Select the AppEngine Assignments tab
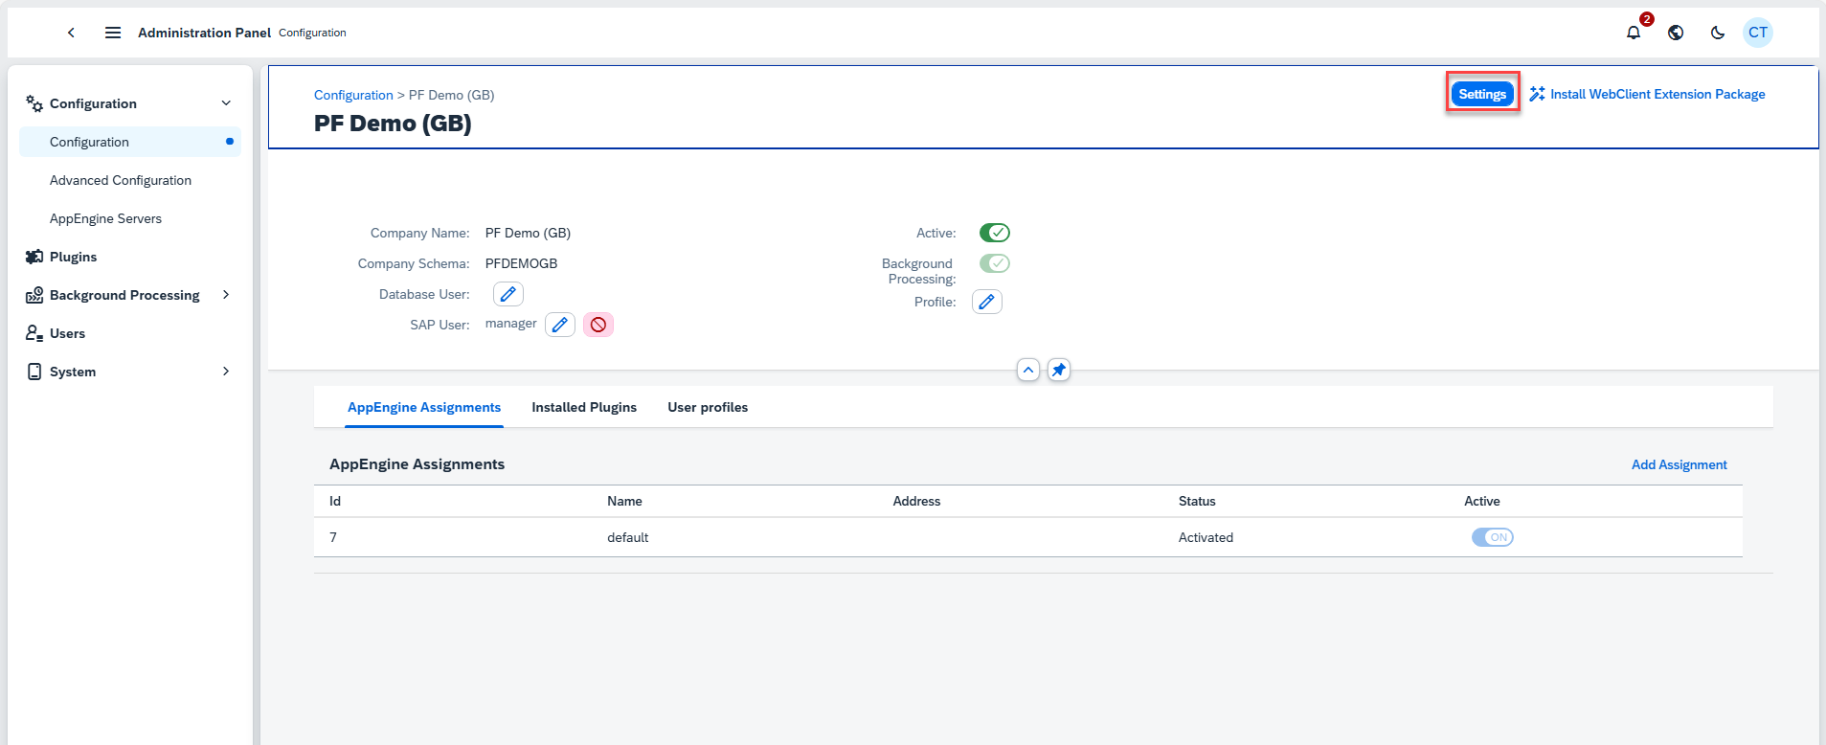 click(424, 407)
